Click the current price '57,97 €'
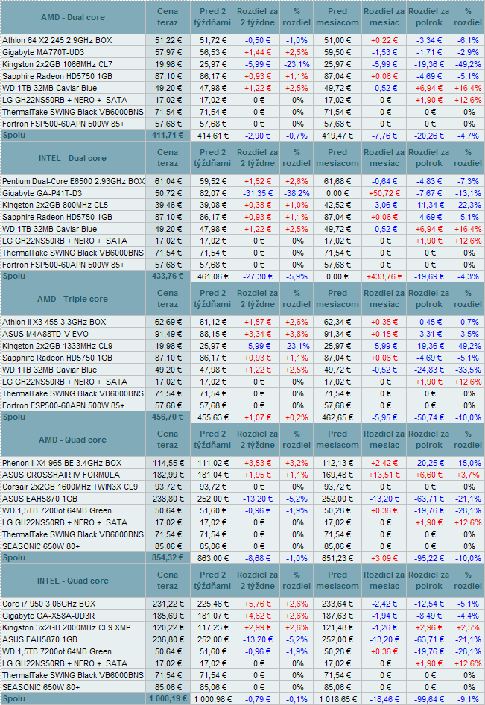 point(168,52)
